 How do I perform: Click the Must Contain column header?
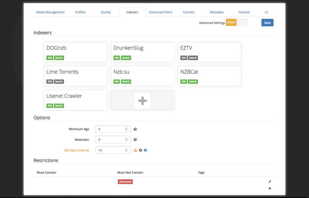(x=46, y=172)
